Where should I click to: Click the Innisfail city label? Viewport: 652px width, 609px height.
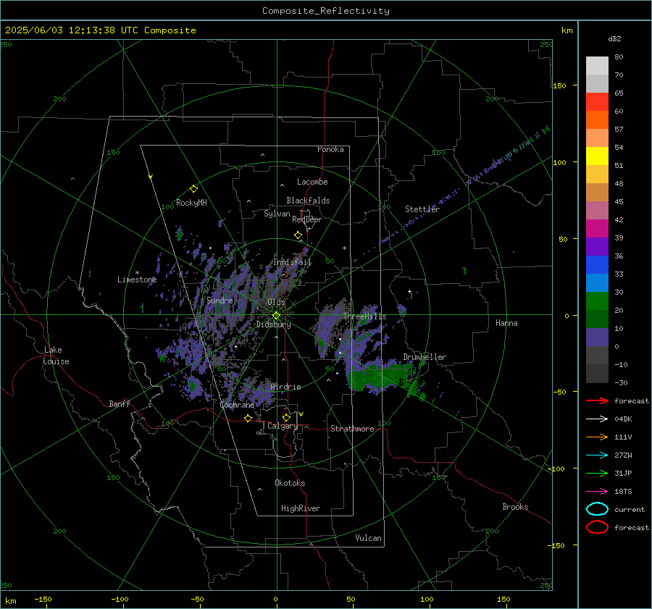[x=292, y=262]
